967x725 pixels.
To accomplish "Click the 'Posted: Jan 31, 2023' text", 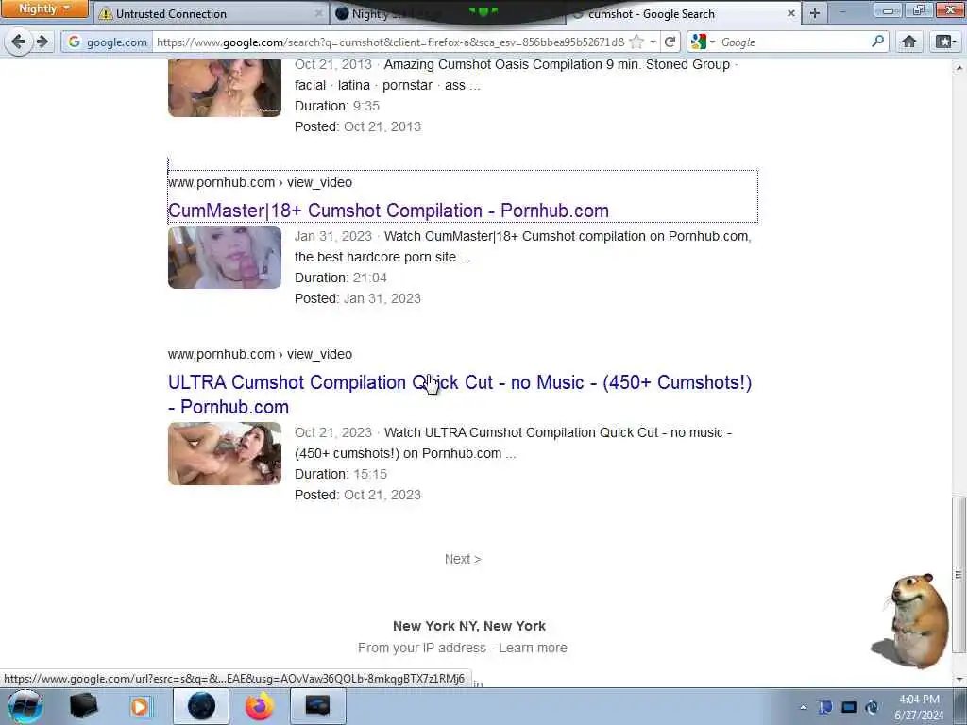I will [x=358, y=298].
